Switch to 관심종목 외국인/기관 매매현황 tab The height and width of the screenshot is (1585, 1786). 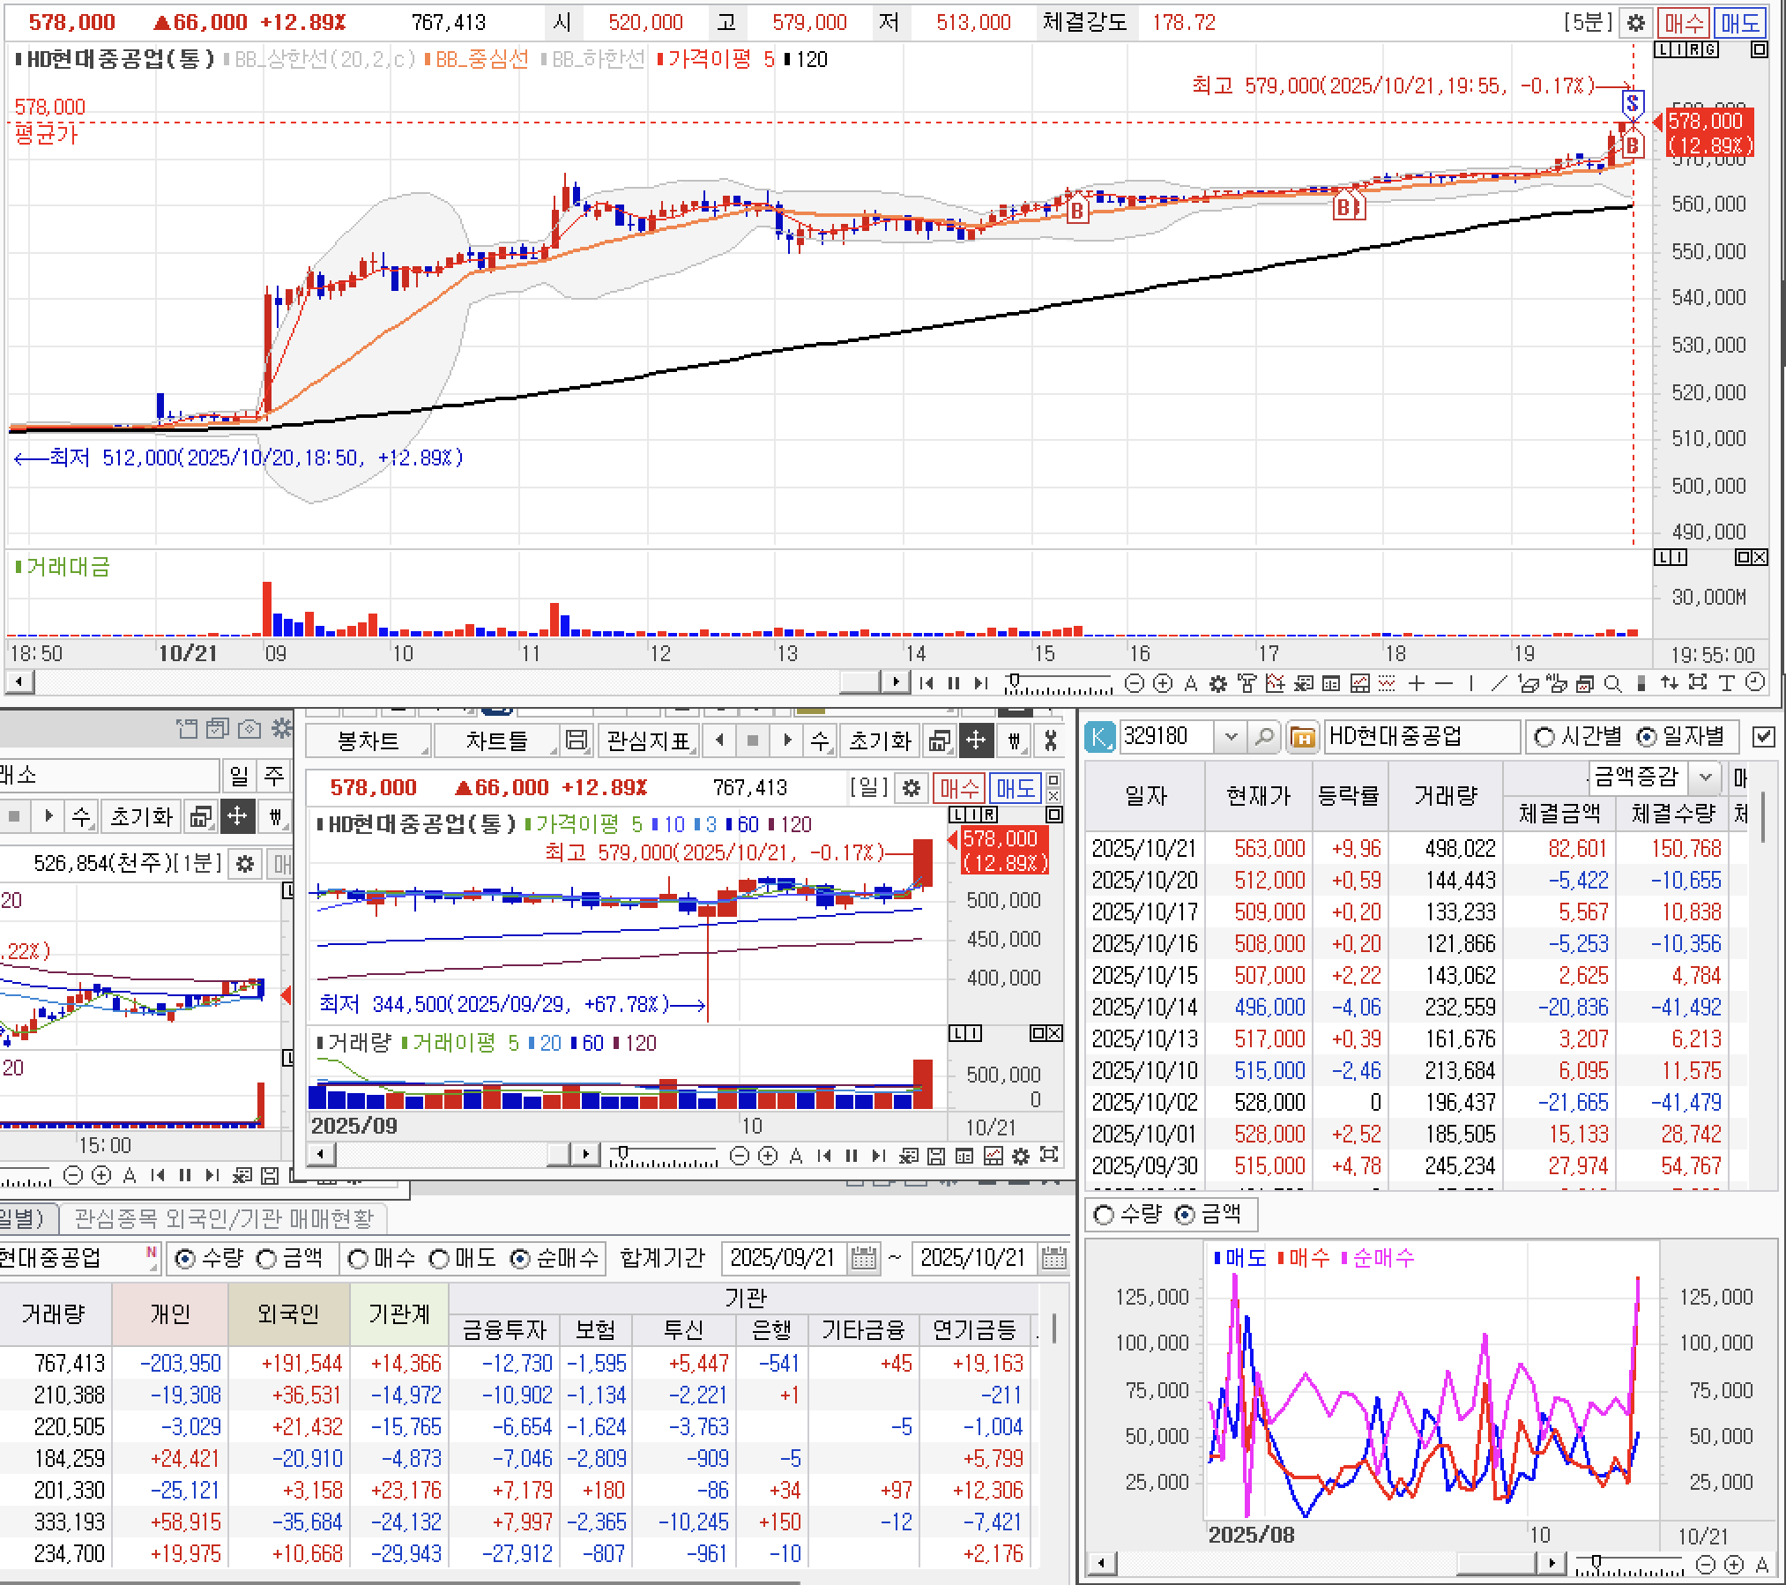click(x=224, y=1218)
